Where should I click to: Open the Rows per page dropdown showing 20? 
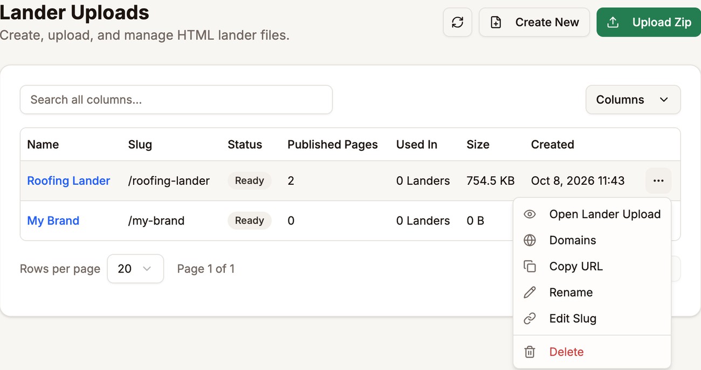(135, 269)
